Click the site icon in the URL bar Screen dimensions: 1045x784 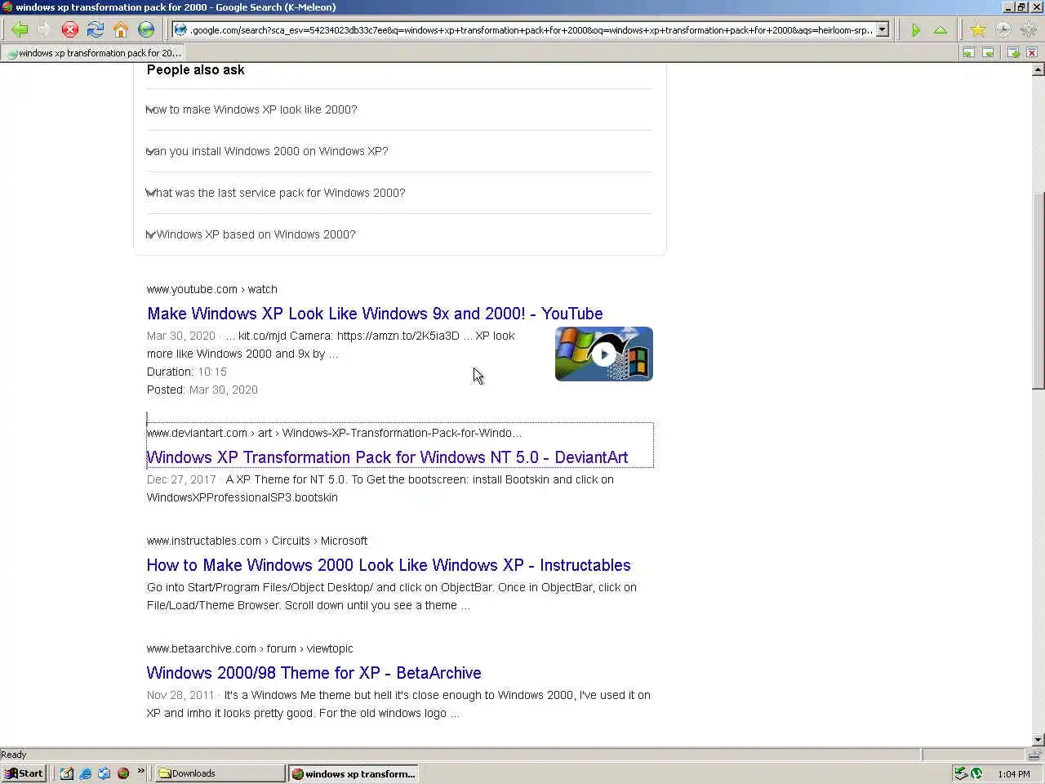pos(180,30)
